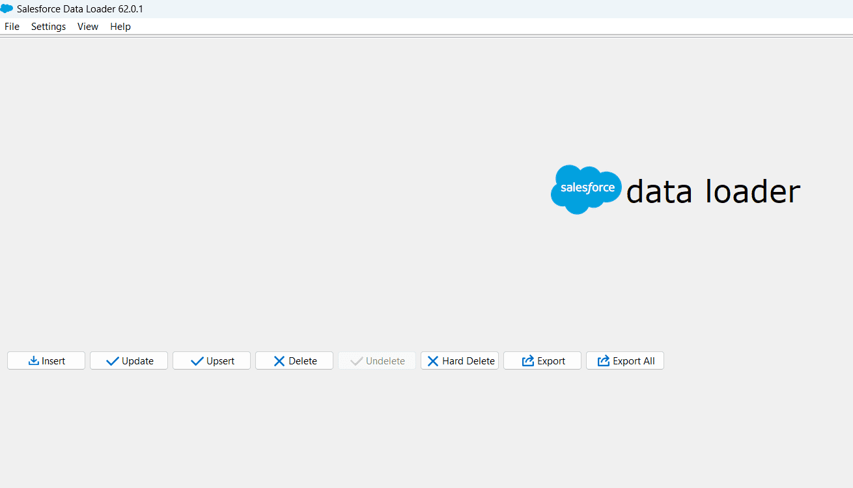Click the arrow icon on the Export All button
This screenshot has width=853, height=488.
coord(603,360)
